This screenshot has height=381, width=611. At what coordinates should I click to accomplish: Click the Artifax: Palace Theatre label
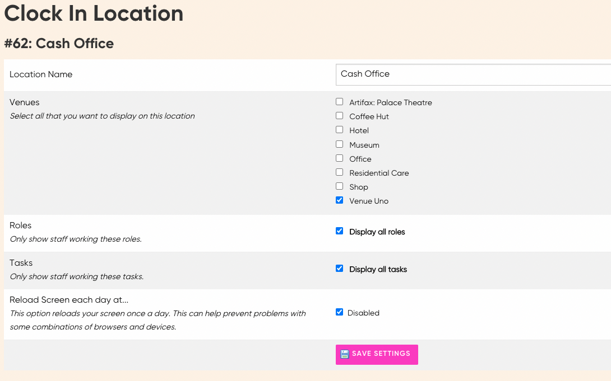point(391,102)
